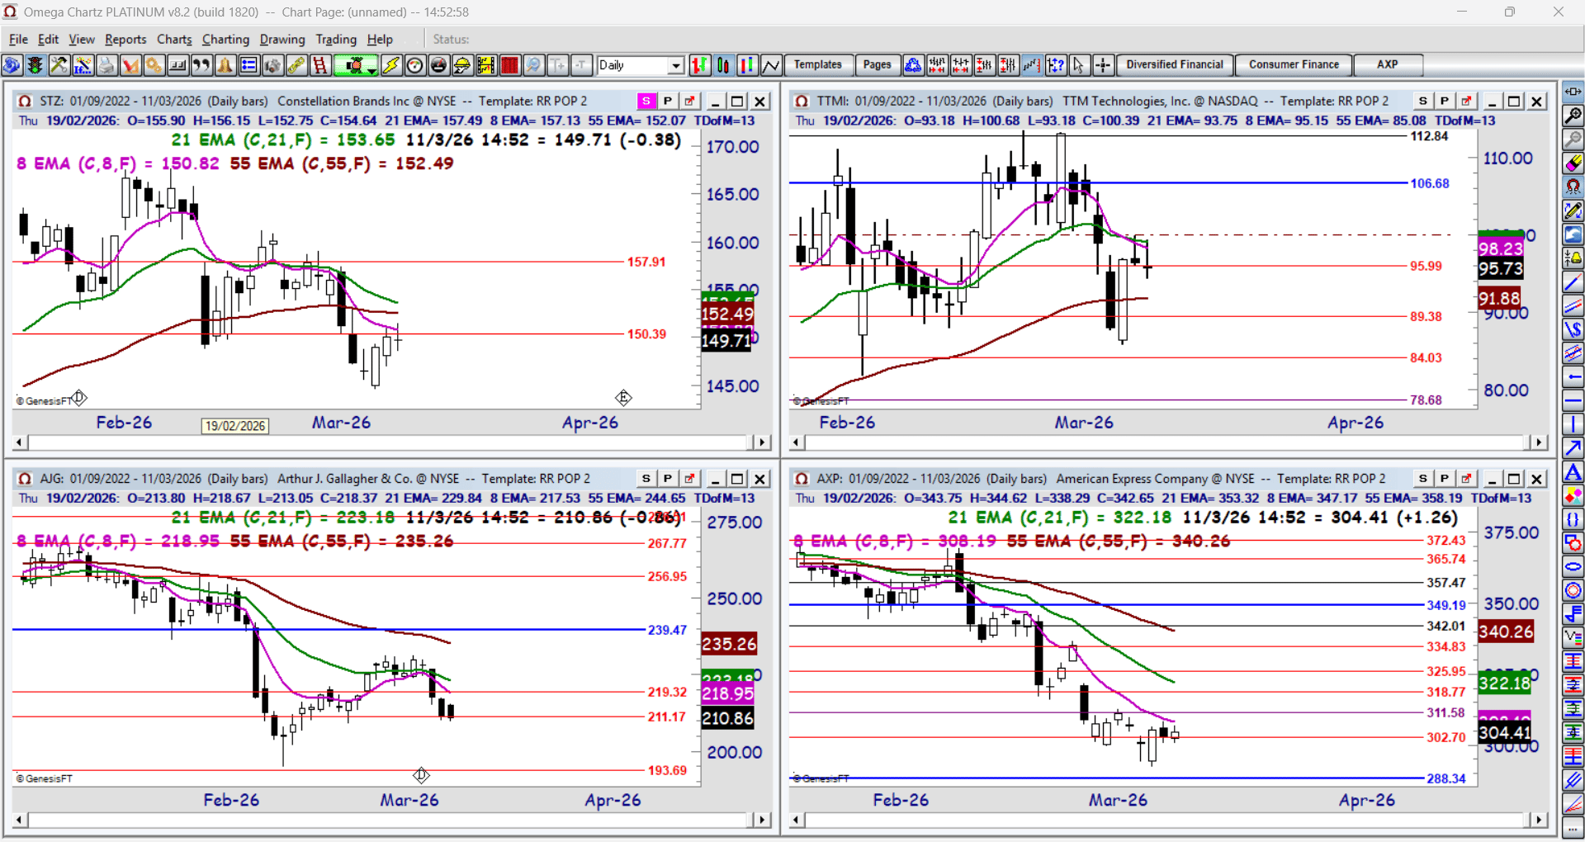This screenshot has width=1585, height=842.
Task: Select the ellipse drawing tool
Action: point(1573,567)
